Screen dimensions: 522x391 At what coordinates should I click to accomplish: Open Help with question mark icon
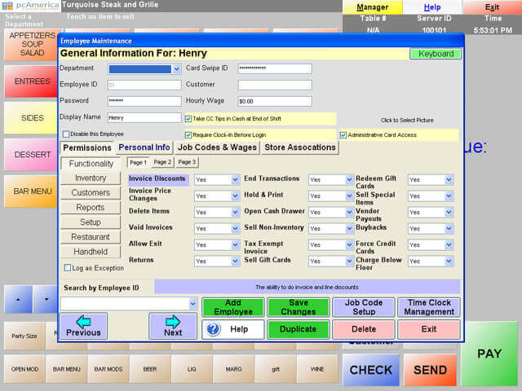point(232,329)
